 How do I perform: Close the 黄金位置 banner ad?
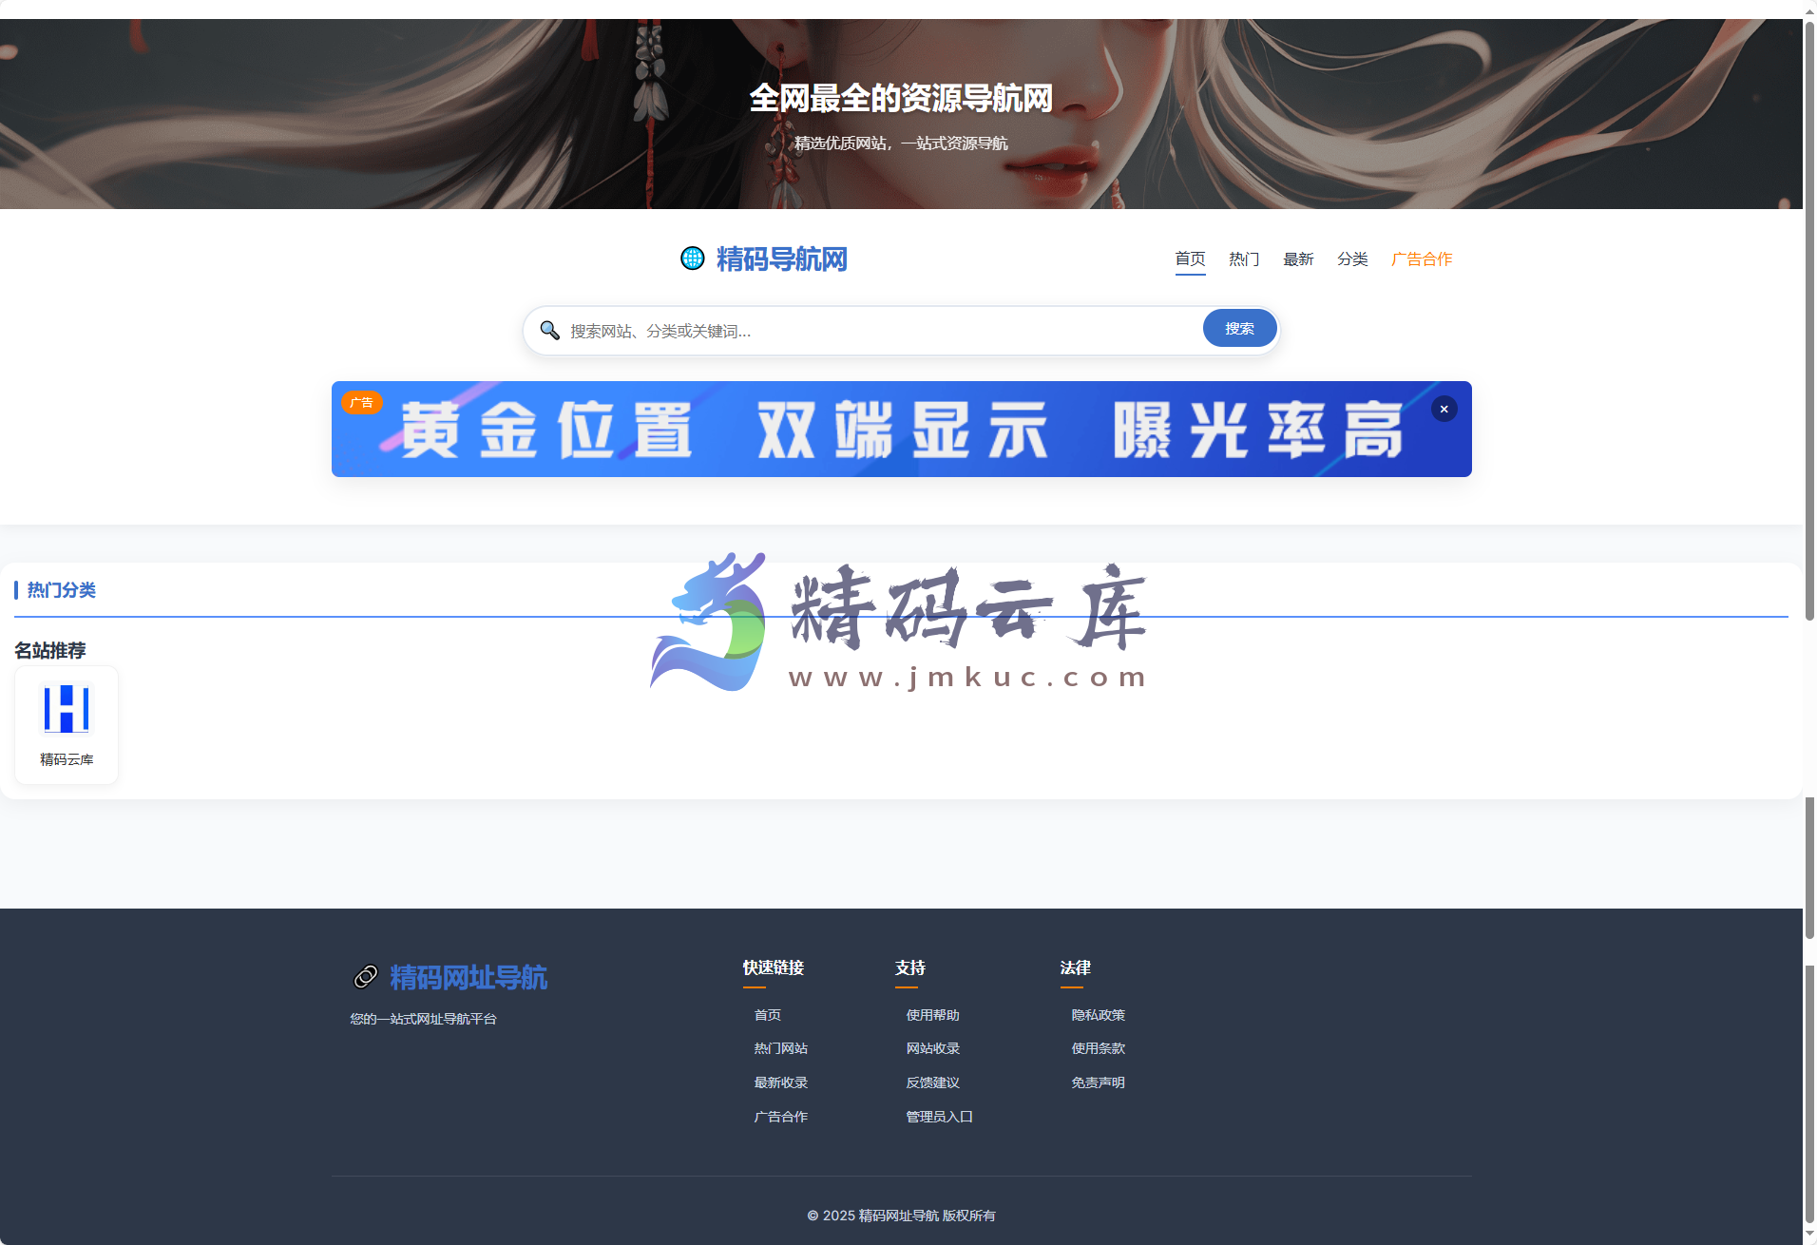point(1444,409)
